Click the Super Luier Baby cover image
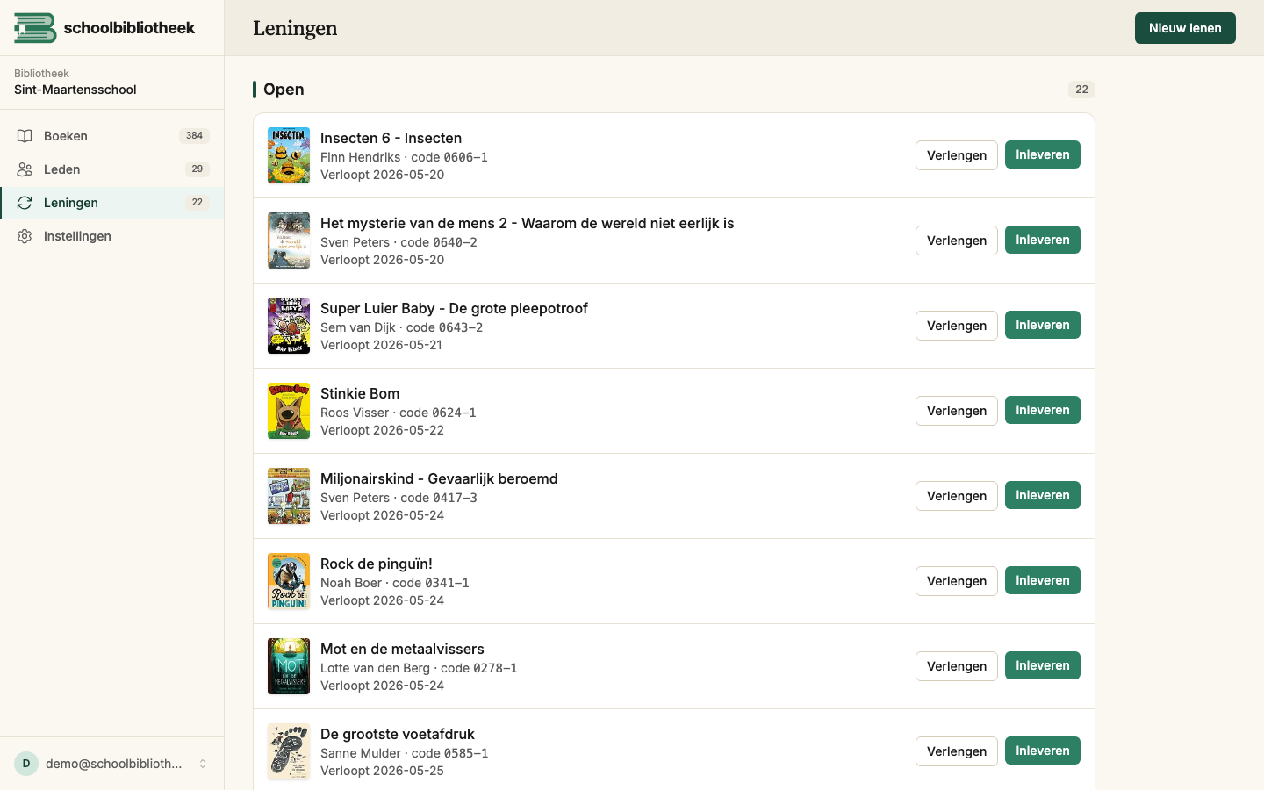The width and height of the screenshot is (1264, 790). (x=289, y=326)
